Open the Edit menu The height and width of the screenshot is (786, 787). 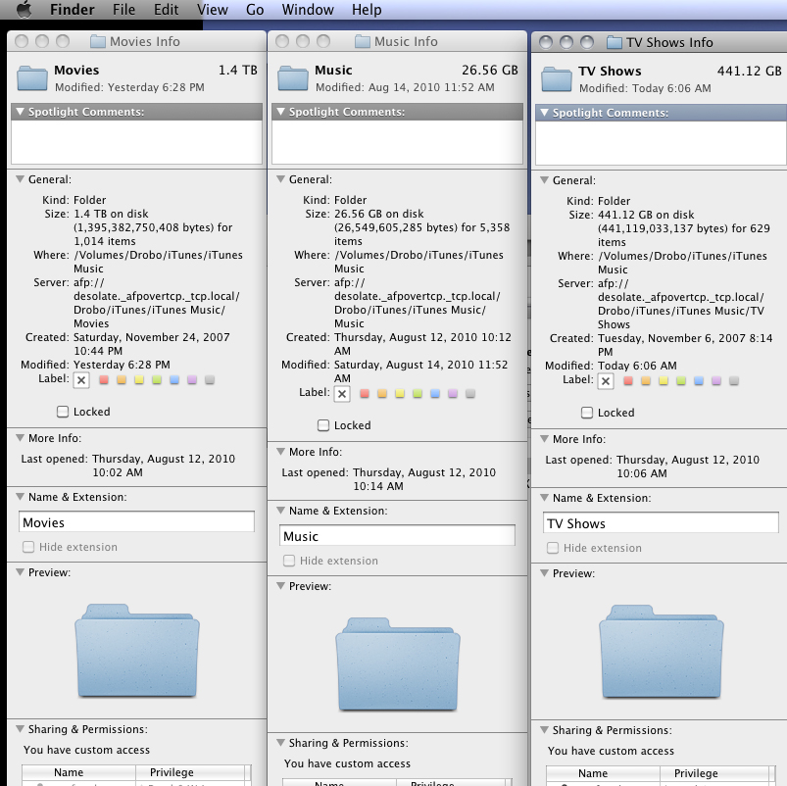(167, 10)
